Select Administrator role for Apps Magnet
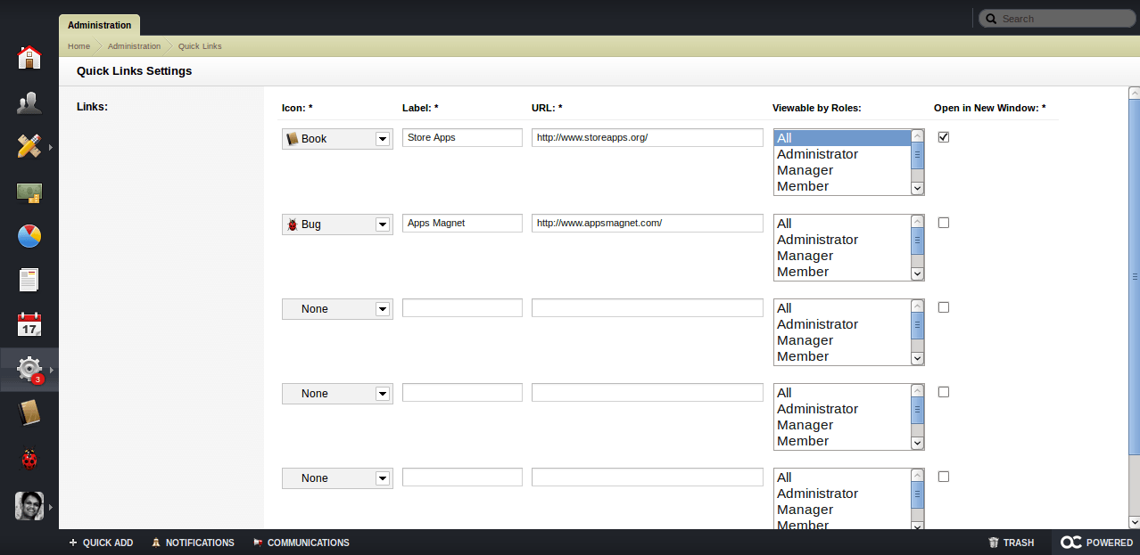Viewport: 1140px width, 555px height. pos(842,240)
